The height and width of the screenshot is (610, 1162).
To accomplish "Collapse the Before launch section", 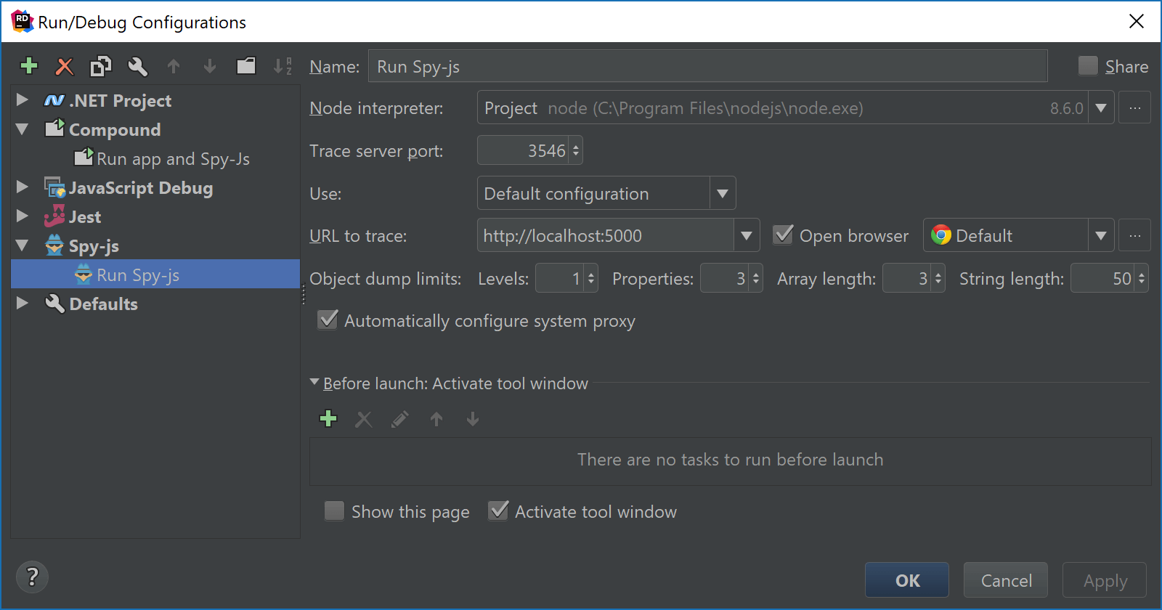I will click(x=314, y=382).
